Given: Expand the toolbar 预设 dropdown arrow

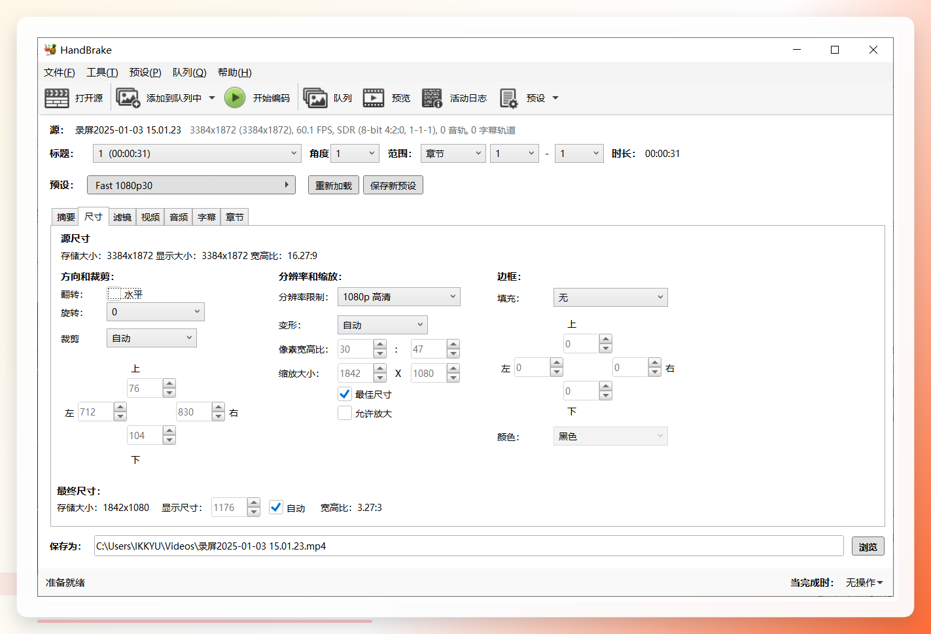Looking at the screenshot, I should click(x=555, y=98).
